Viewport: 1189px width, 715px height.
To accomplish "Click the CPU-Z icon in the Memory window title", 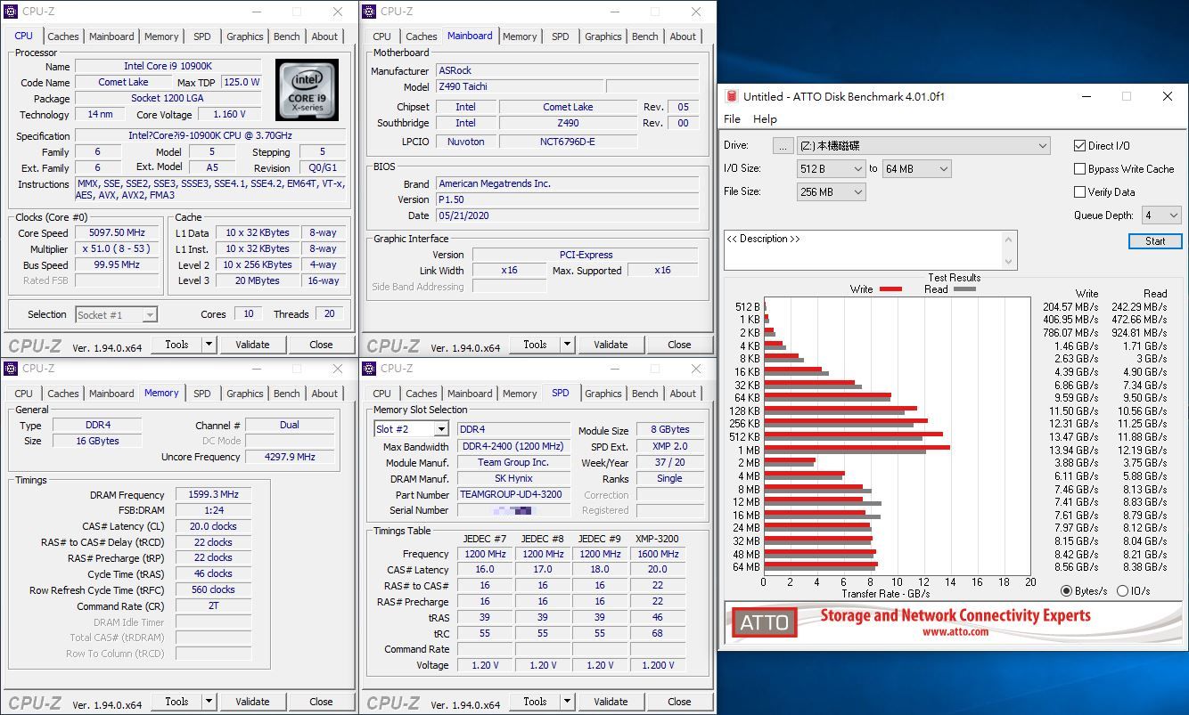I will click(x=12, y=369).
